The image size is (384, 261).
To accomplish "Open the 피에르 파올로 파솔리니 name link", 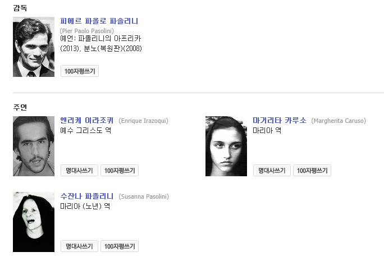I will tap(99, 21).
